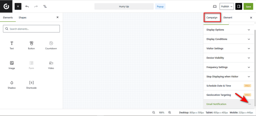Click the 100% zoom level value
This screenshot has height=116, width=256.
tap(162, 112)
